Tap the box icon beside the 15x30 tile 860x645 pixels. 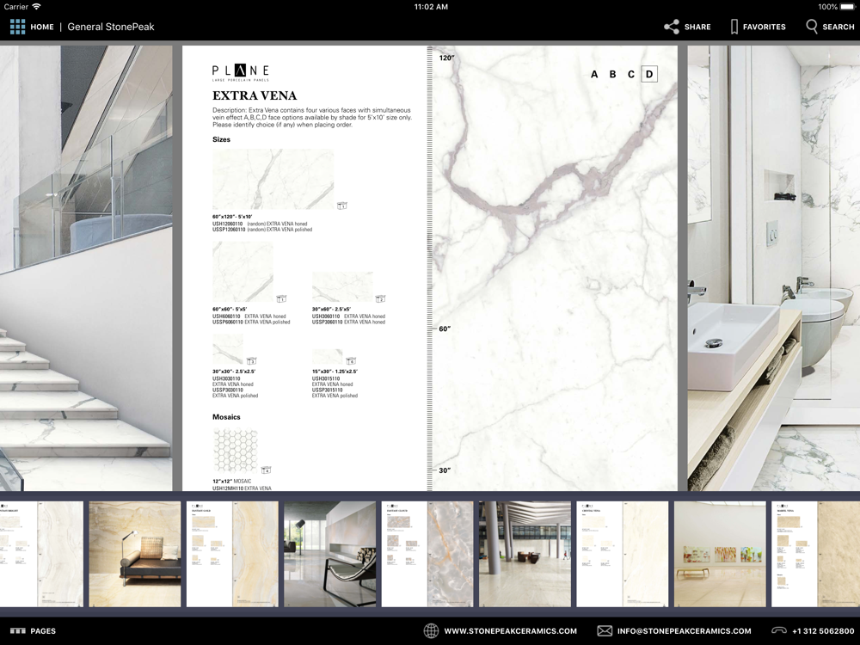pos(351,361)
